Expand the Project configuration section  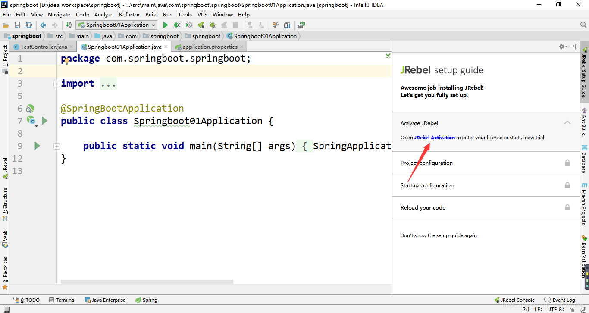[486, 163]
